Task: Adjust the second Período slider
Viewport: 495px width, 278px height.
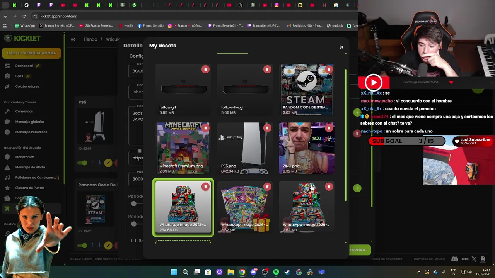Action: (x=134, y=224)
